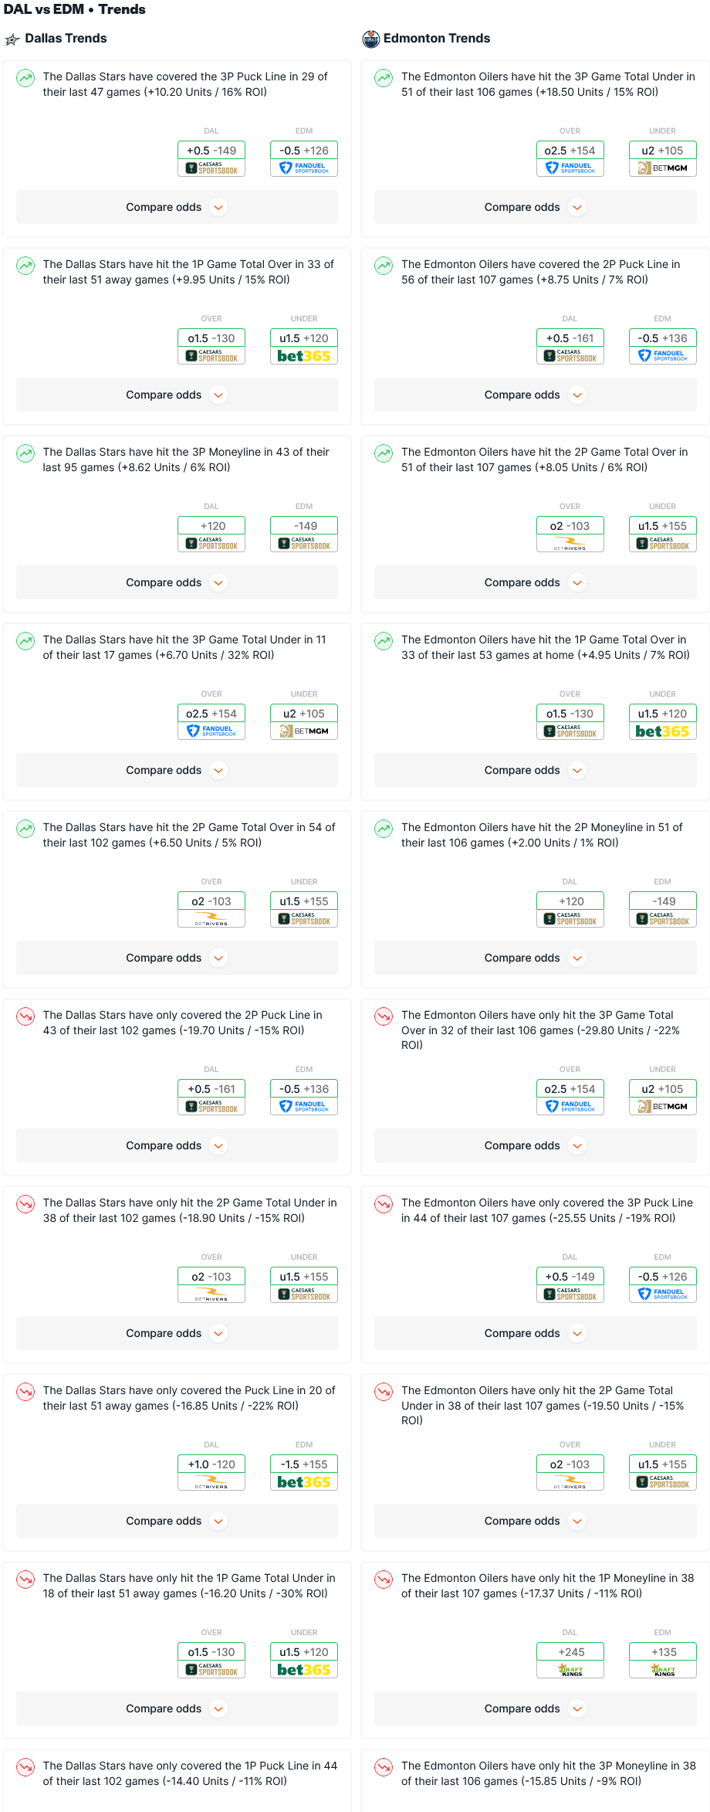Open Compare odds chevron for Edmonton 2P Moneyline
This screenshot has height=1812, width=710.
point(577,958)
